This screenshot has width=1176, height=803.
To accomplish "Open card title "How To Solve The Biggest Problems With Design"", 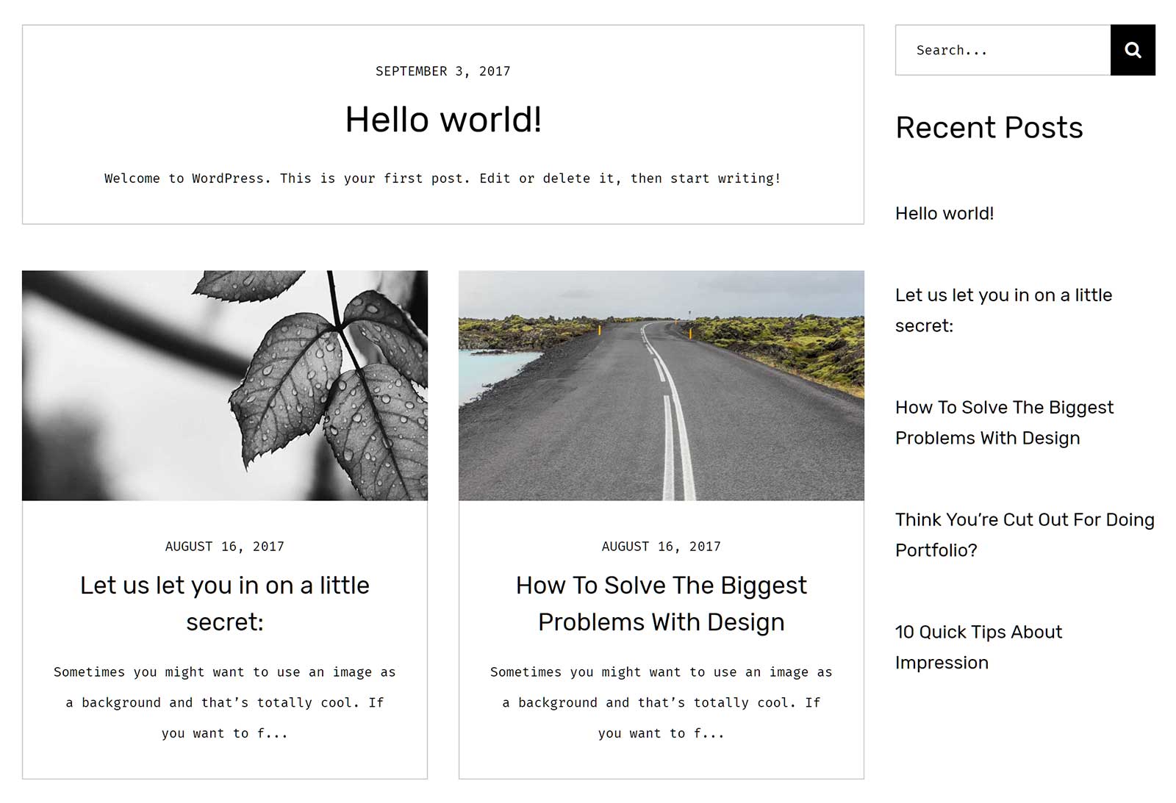I will (661, 603).
